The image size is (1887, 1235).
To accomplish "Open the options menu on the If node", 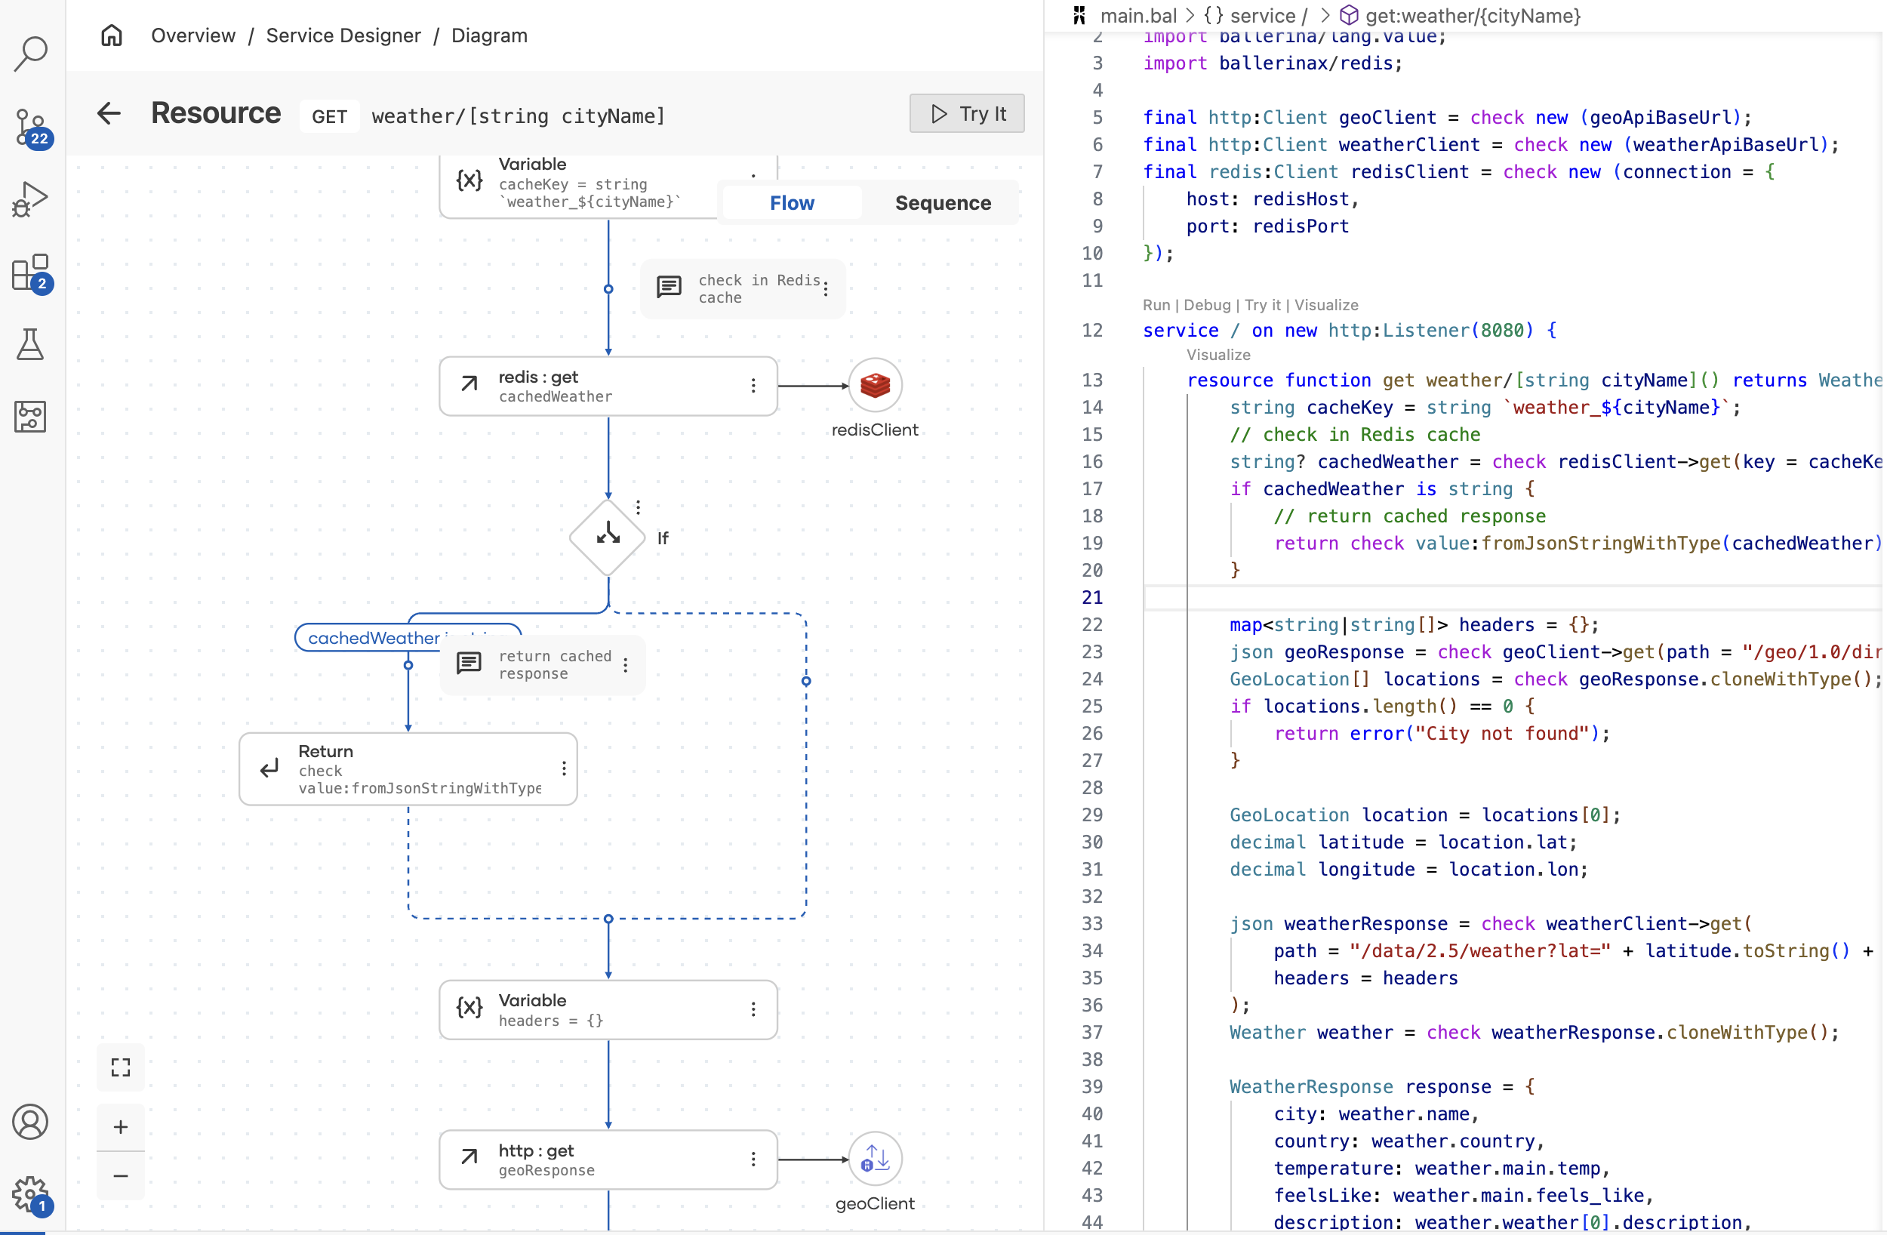I will (x=639, y=507).
